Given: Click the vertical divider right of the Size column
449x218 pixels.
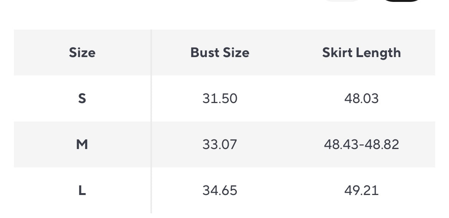Looking at the screenshot, I should pyautogui.click(x=151, y=121).
